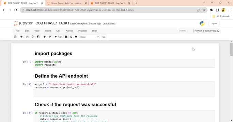The image size is (233, 122).
Task: Open the command palette keyboard icon
Action: point(104,37)
